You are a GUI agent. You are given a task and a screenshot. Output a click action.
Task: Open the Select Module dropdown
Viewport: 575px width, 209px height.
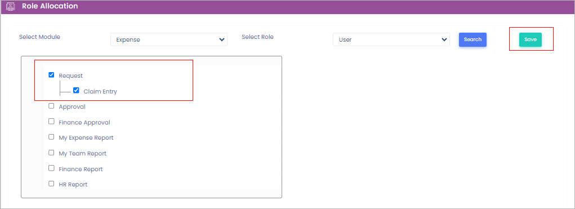point(169,39)
